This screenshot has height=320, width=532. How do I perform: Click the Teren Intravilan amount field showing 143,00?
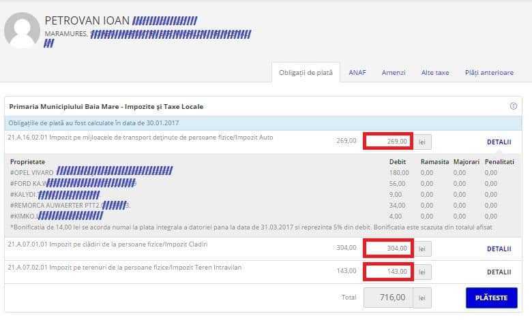389,271
